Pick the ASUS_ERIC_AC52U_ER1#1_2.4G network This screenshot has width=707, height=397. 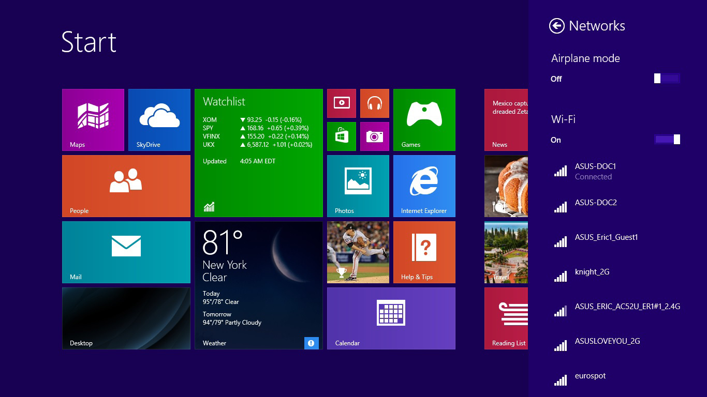(x=618, y=310)
